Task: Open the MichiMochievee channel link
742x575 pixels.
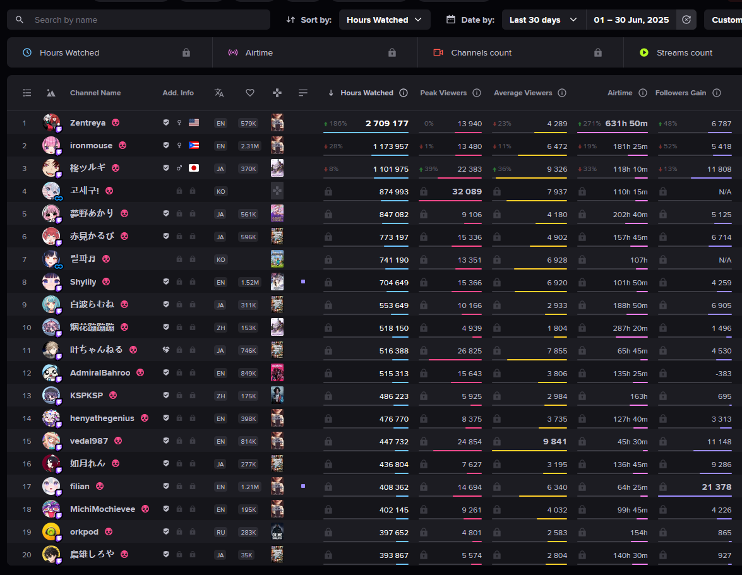Action: [102, 509]
